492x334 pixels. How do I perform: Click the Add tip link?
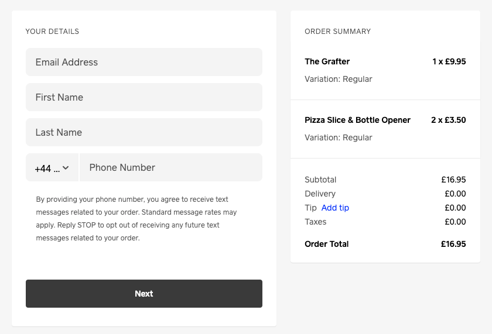click(335, 208)
